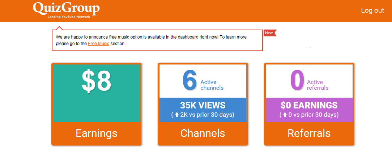Click the 6 active channels number
The image size is (392, 156).
coord(190,80)
